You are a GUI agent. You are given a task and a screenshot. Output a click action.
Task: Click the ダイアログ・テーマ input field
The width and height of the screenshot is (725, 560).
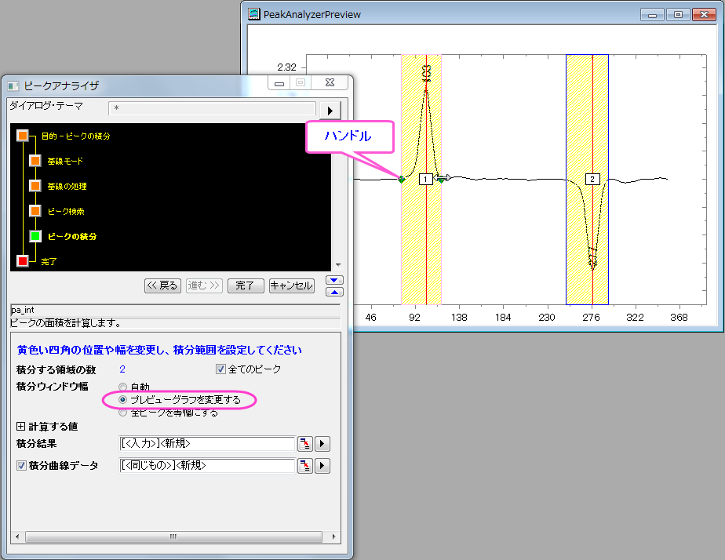[212, 108]
